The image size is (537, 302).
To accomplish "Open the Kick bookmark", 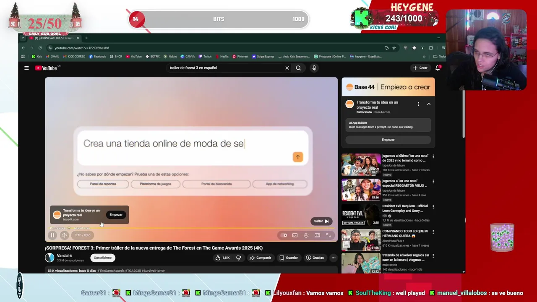I will [37, 57].
